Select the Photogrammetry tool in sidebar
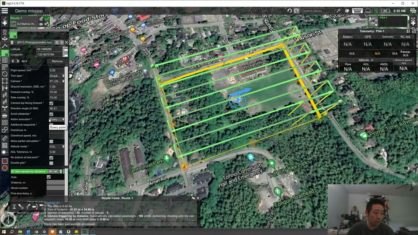The height and width of the screenshot is (235, 418). tap(5, 54)
